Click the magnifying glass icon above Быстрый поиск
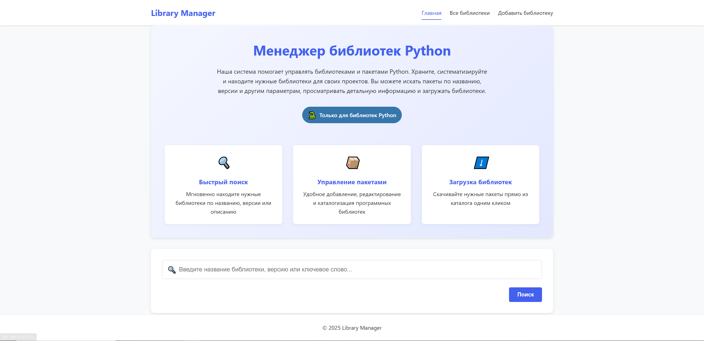Viewport: 704px width, 341px height. [224, 163]
